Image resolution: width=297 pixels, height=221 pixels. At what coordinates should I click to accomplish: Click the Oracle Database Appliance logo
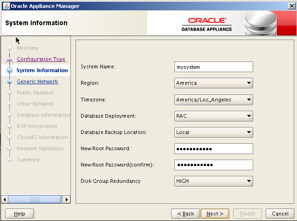(x=207, y=25)
